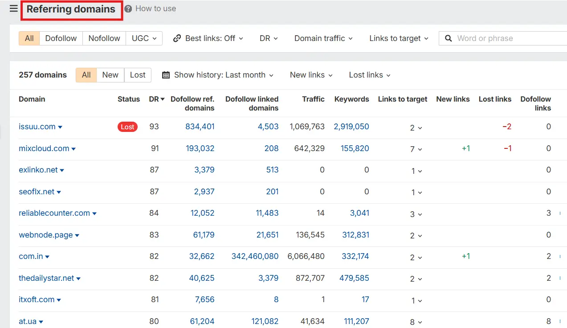
Task: Filter by Nofollow links
Action: pos(104,38)
